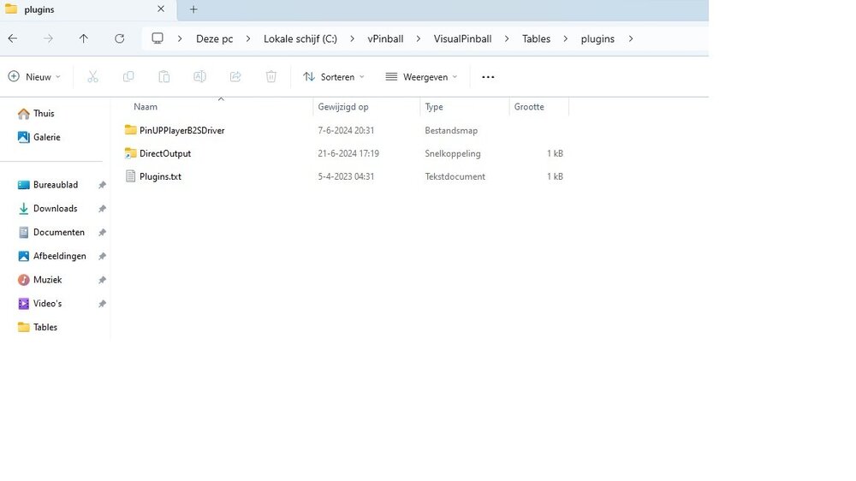This screenshot has height=481, width=856.
Task: Click the Share icon in toolbar
Action: 235,77
